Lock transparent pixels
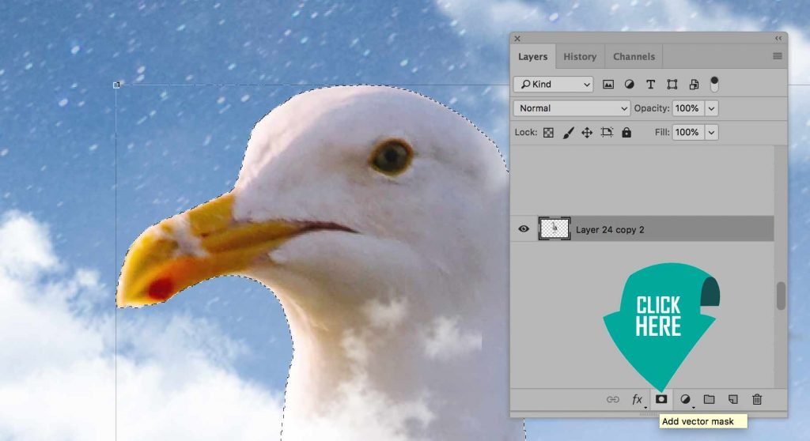The height and width of the screenshot is (441, 810). pos(548,133)
